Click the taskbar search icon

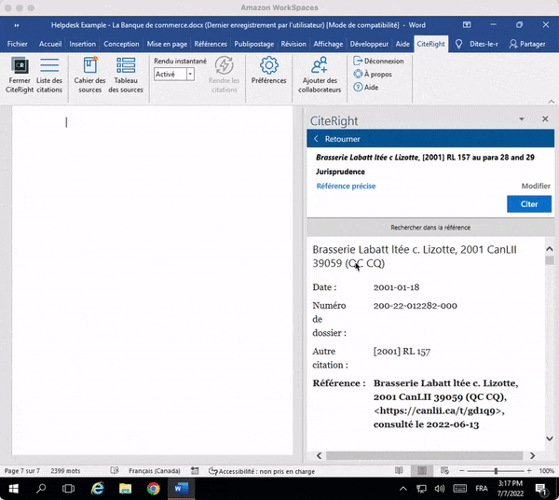[41, 489]
